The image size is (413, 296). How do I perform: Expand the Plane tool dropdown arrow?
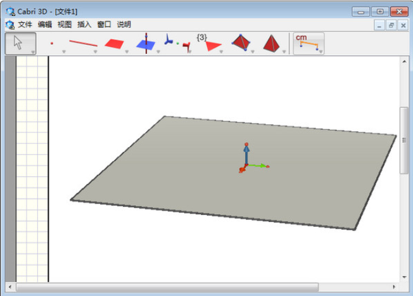[127, 52]
